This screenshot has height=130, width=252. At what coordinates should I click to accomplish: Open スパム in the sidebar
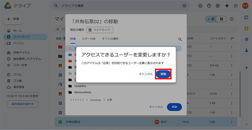17,74
